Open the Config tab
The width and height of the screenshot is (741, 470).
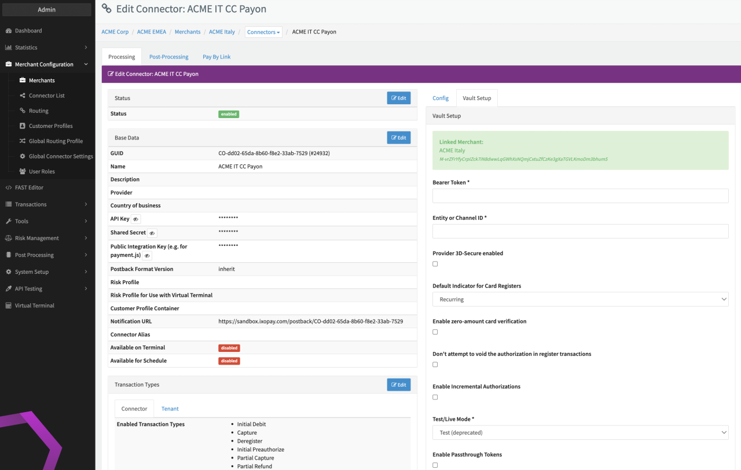point(441,98)
